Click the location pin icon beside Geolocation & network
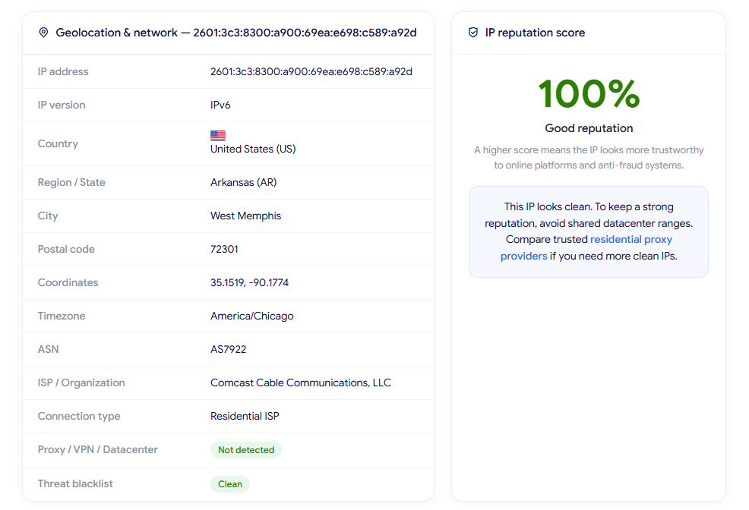Image resolution: width=749 pixels, height=510 pixels. (43, 33)
